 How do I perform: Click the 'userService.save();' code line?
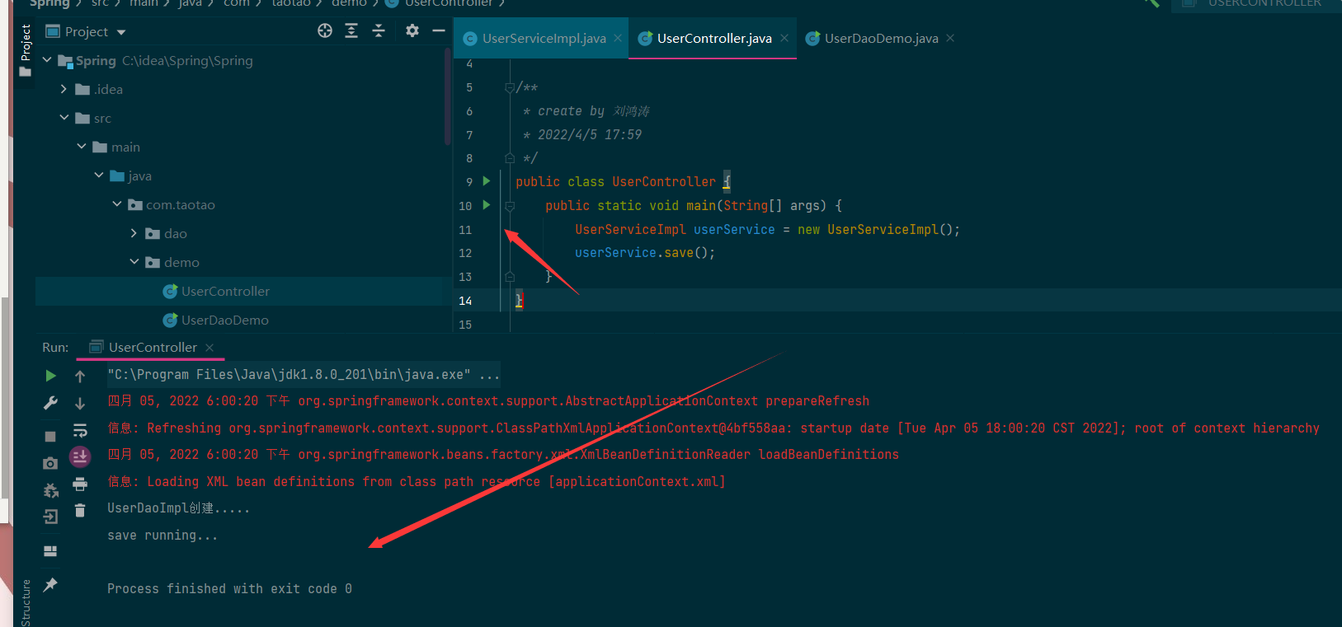click(645, 253)
